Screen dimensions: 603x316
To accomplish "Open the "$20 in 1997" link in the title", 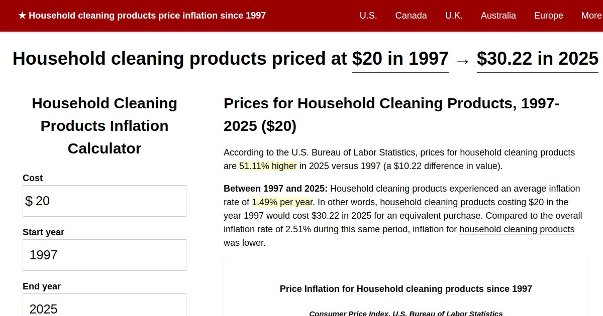I will (400, 59).
